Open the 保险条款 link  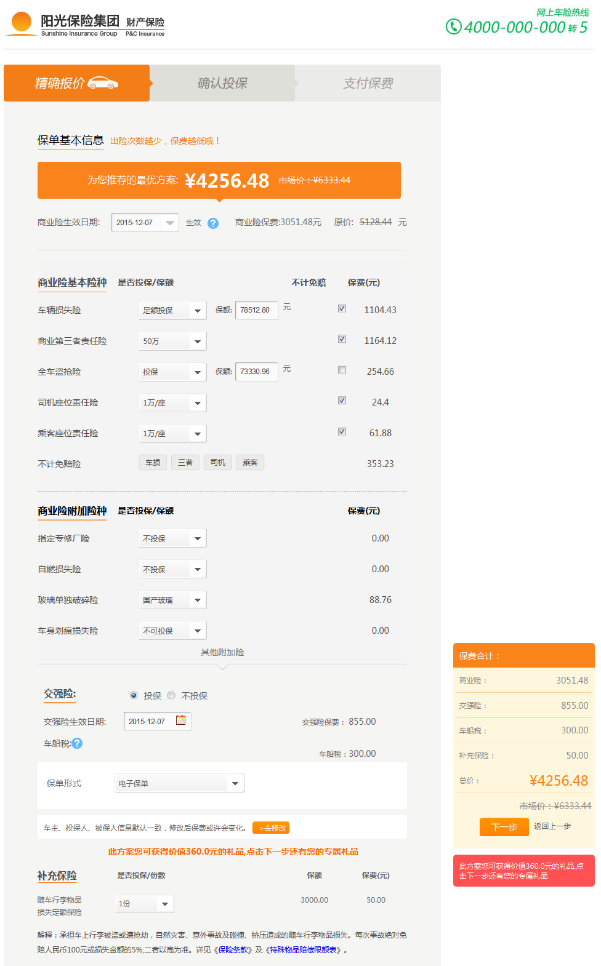(x=235, y=950)
